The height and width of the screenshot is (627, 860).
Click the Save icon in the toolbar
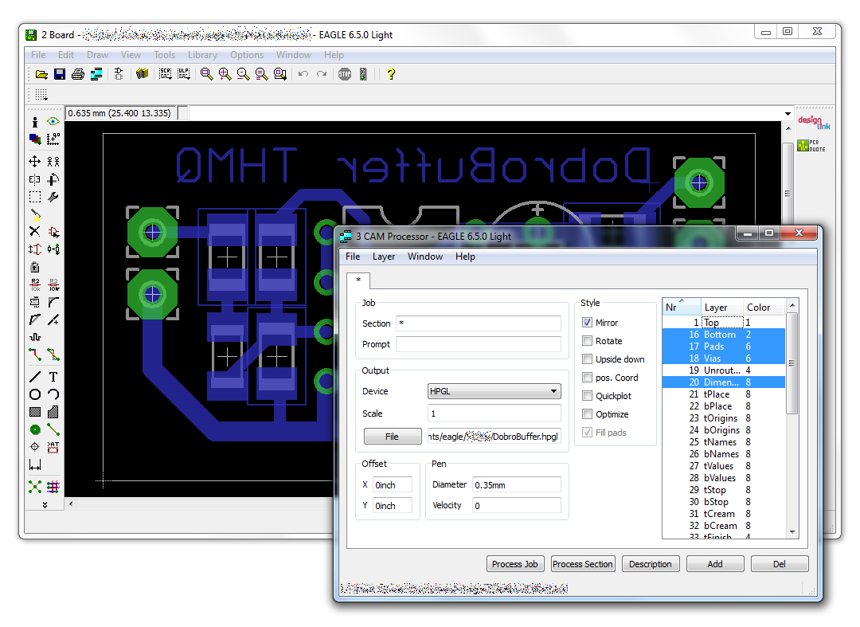pyautogui.click(x=60, y=74)
